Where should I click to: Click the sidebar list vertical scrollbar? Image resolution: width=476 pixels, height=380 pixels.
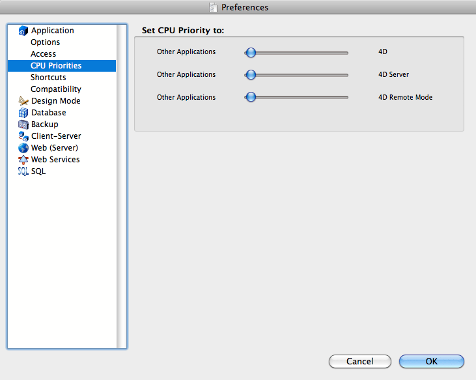pos(121,186)
